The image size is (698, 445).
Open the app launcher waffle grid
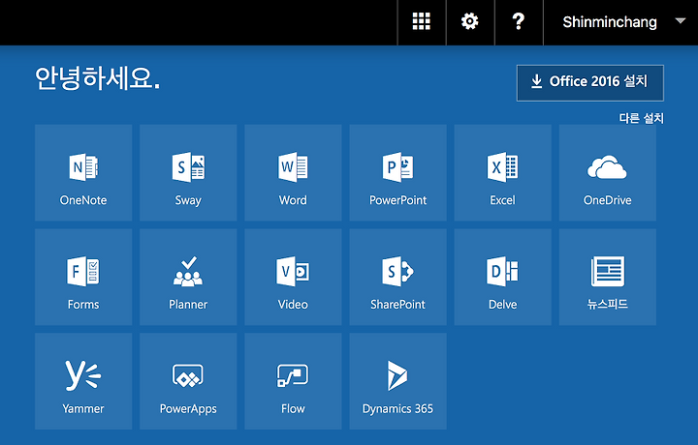coord(421,21)
